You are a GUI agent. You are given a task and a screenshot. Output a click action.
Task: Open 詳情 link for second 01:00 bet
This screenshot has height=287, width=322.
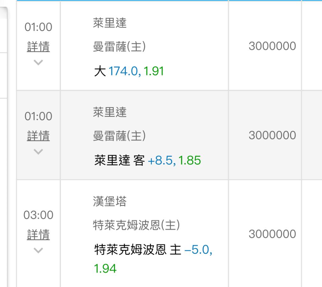pyautogui.click(x=38, y=136)
